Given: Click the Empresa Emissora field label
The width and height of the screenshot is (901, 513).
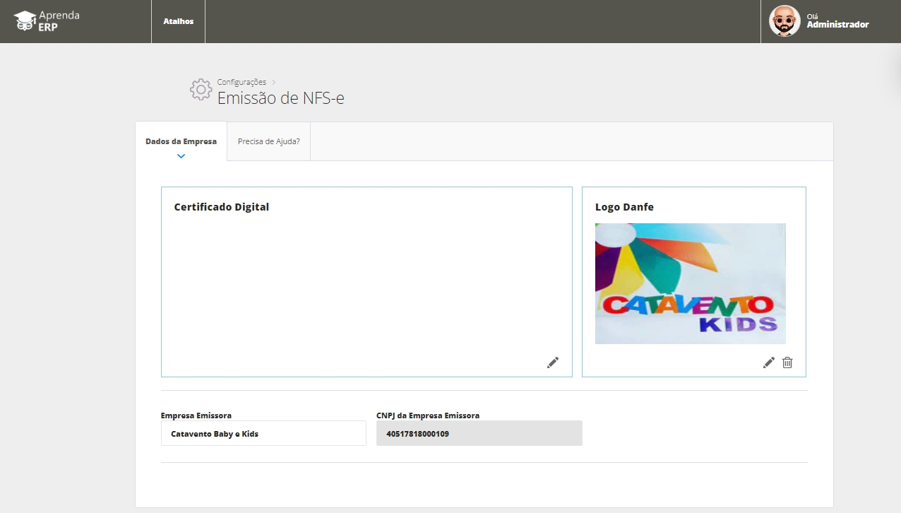Looking at the screenshot, I should click(196, 415).
